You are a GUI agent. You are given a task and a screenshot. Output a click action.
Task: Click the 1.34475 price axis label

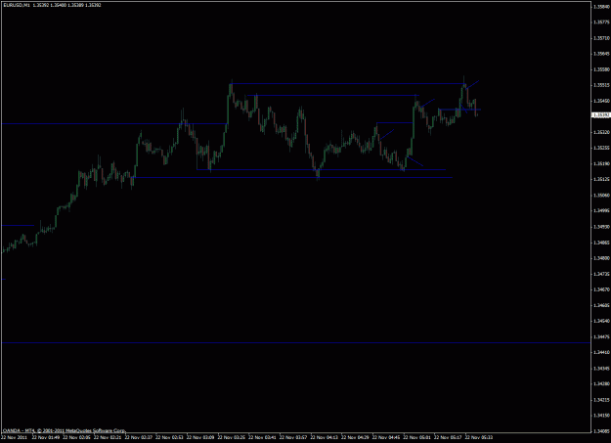601,337
